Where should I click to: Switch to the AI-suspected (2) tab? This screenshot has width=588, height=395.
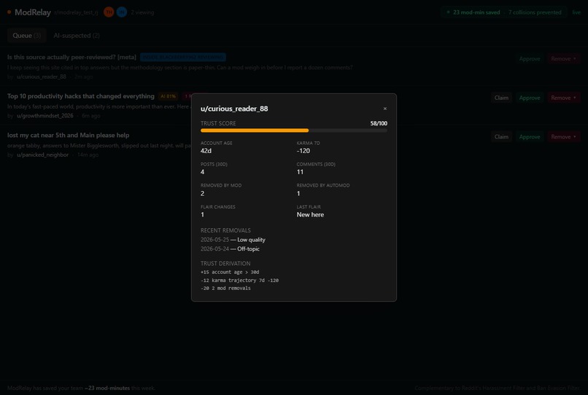(x=77, y=36)
